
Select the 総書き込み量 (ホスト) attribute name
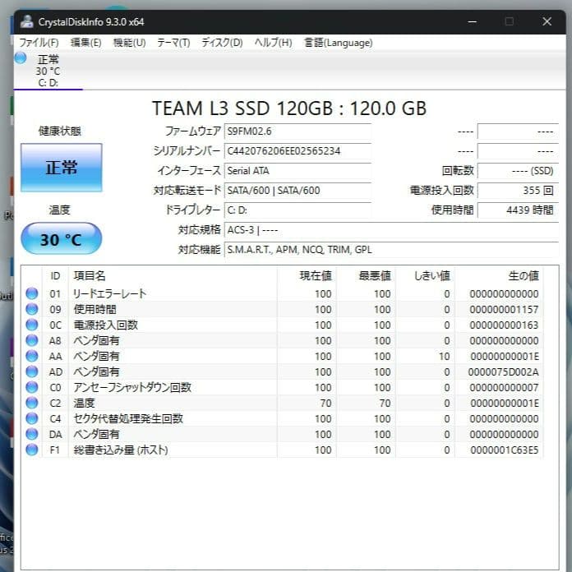click(x=121, y=450)
